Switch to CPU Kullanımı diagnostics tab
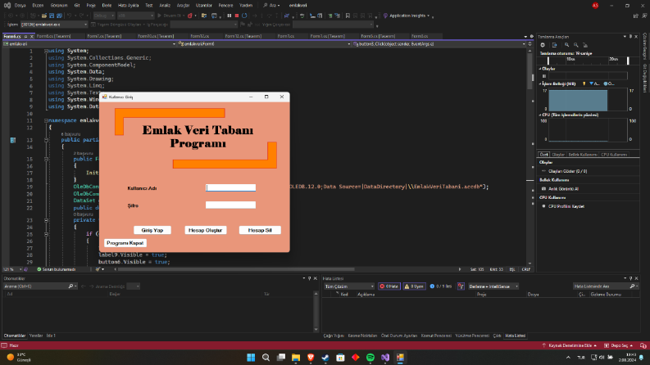The width and height of the screenshot is (650, 365). coord(614,155)
